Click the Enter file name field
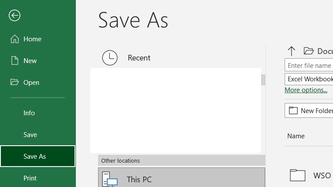 [x=309, y=65]
